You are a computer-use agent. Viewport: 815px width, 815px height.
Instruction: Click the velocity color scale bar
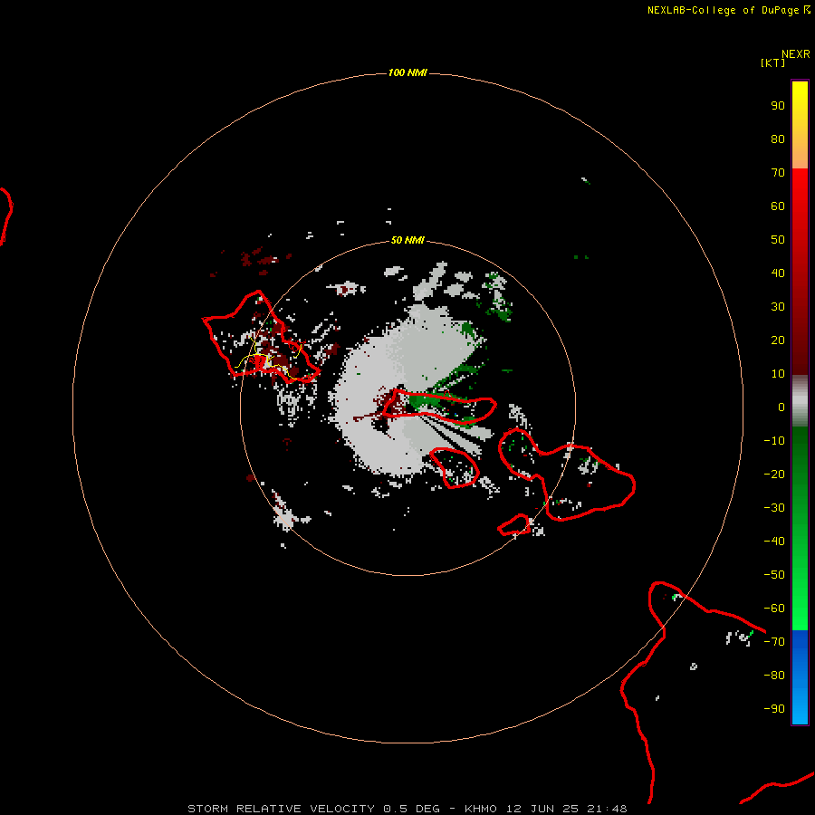(x=800, y=402)
